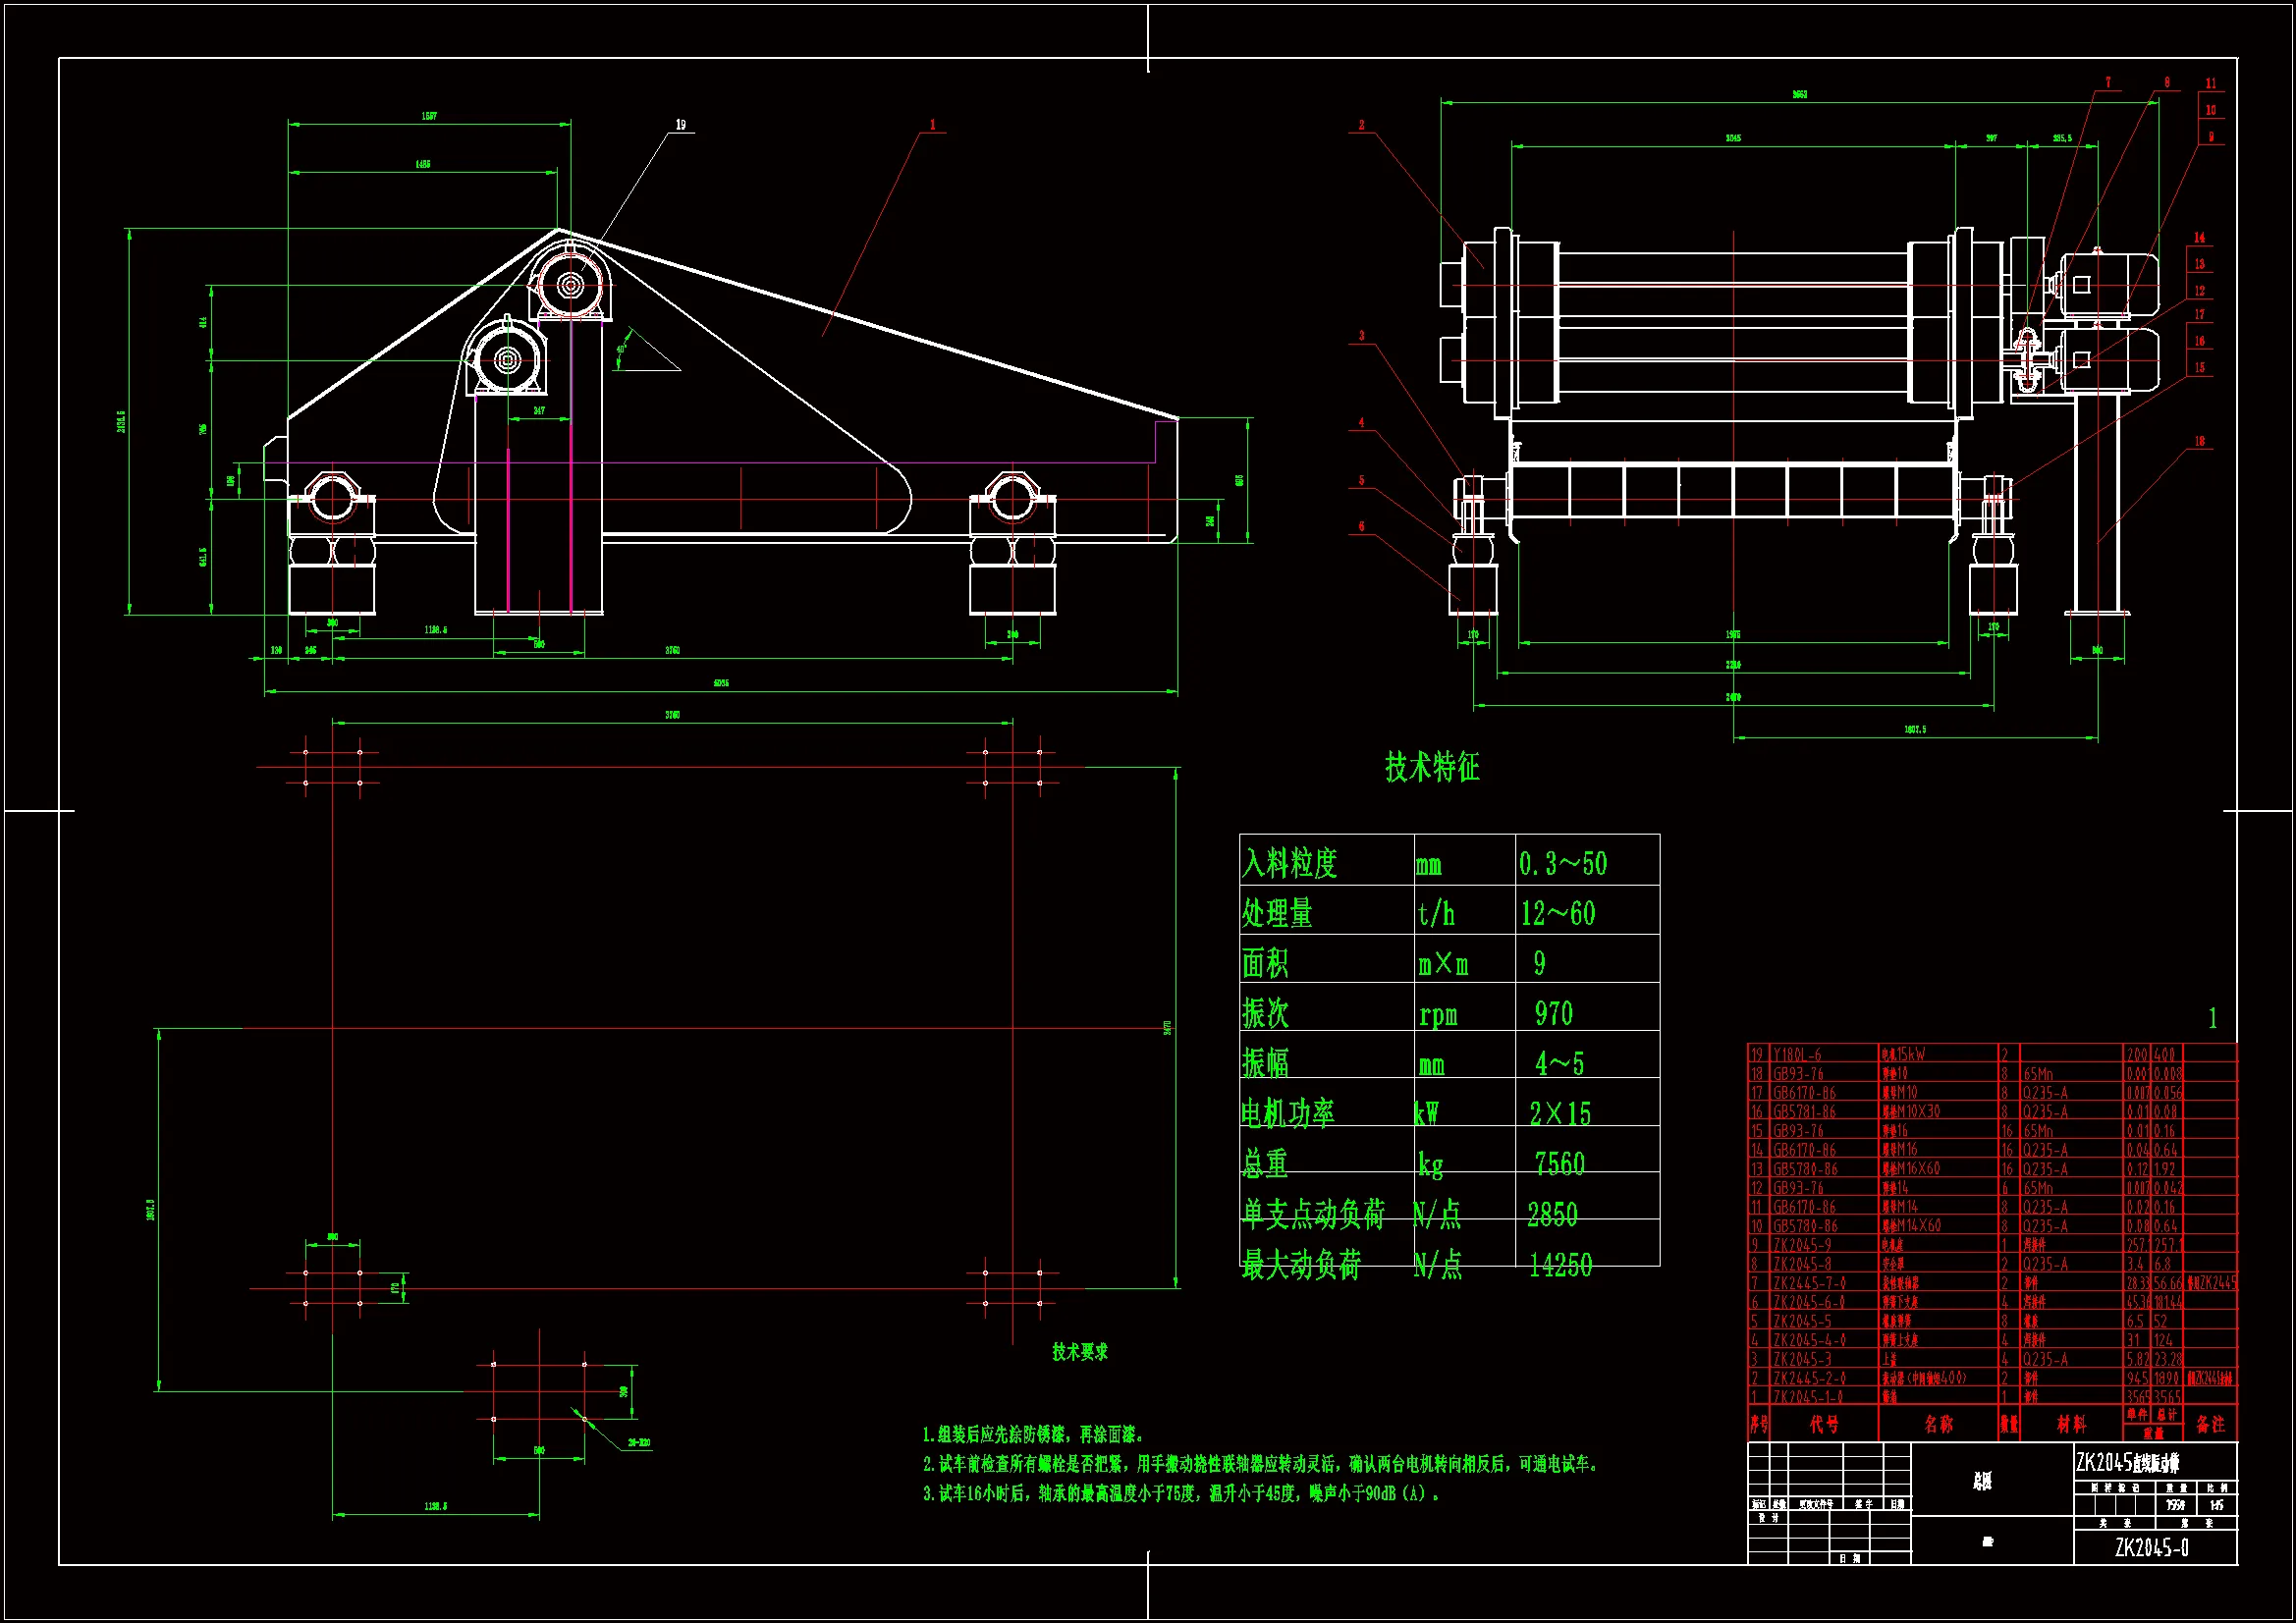Select the 电机功率 row label
The height and width of the screenshot is (1623, 2296).
point(1288,1114)
